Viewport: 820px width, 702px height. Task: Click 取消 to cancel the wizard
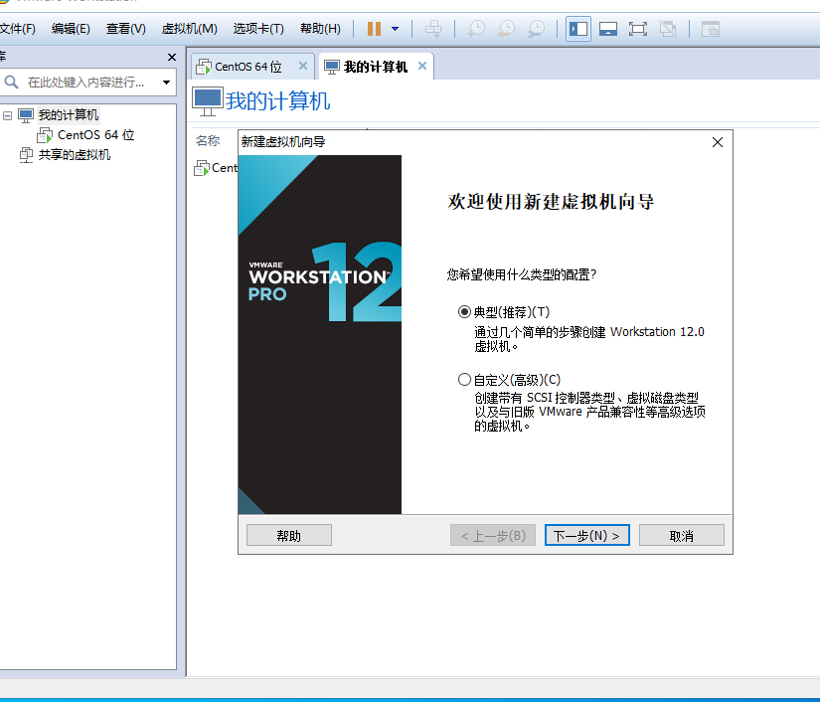(x=682, y=535)
